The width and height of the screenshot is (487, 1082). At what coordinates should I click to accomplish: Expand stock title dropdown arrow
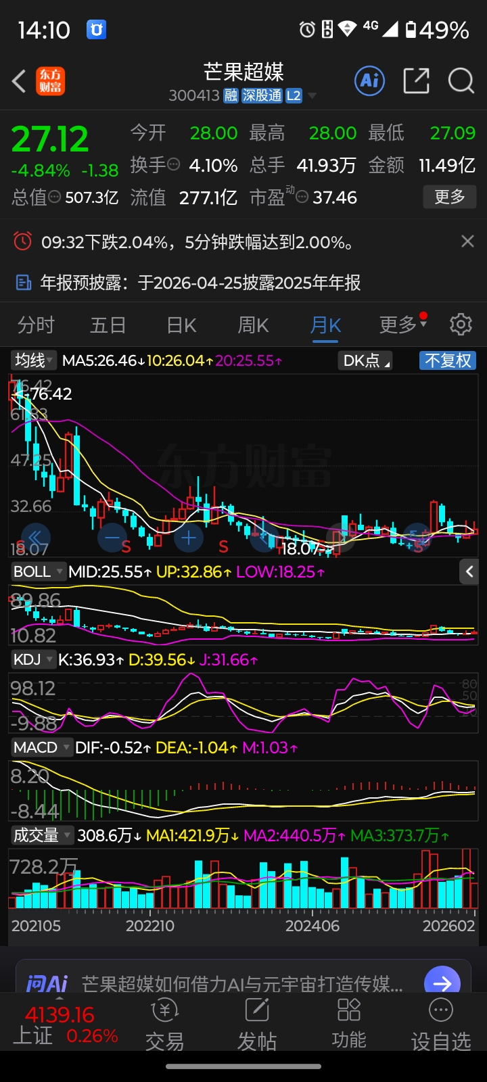point(312,96)
